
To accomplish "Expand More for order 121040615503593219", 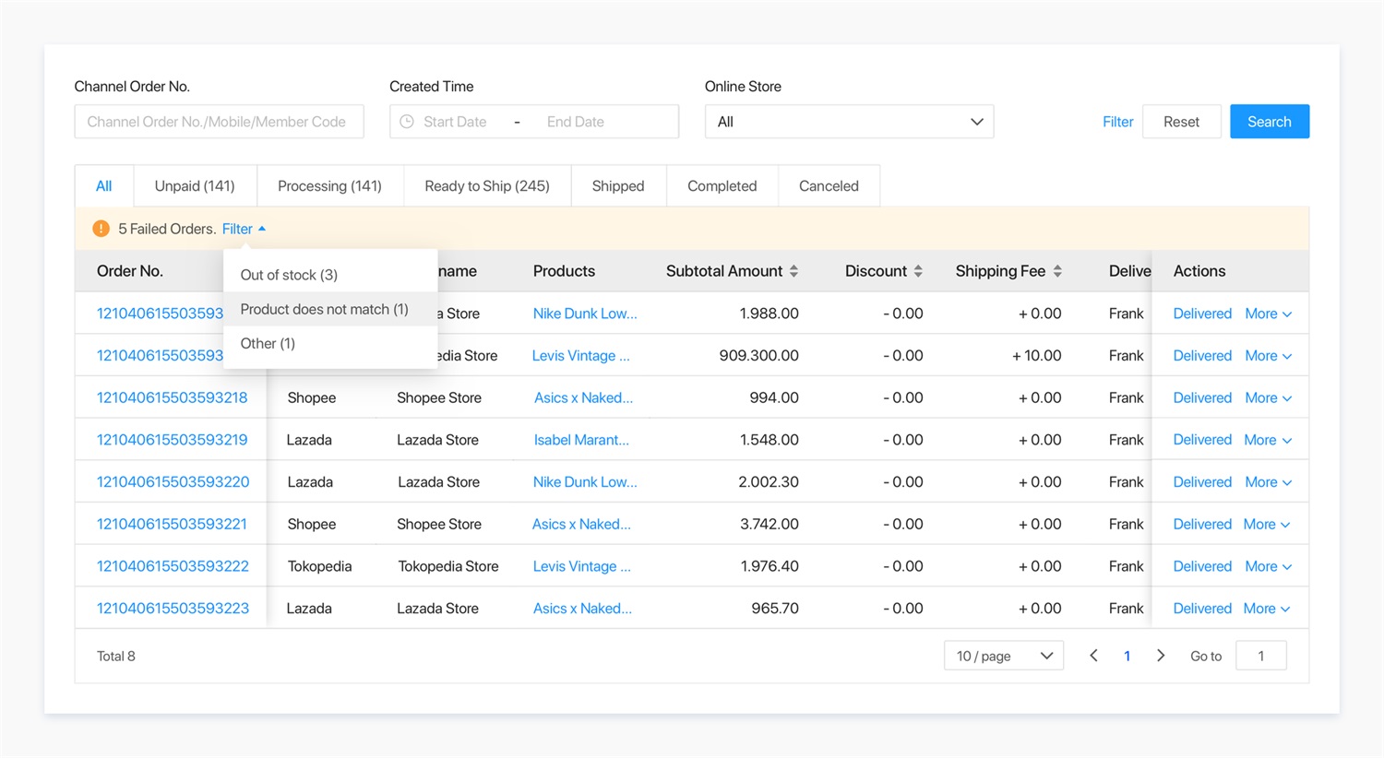I will [x=1268, y=440].
